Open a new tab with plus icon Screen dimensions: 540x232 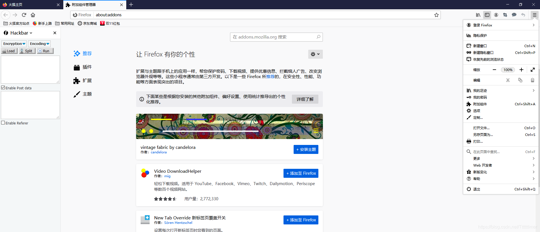pos(131,4)
